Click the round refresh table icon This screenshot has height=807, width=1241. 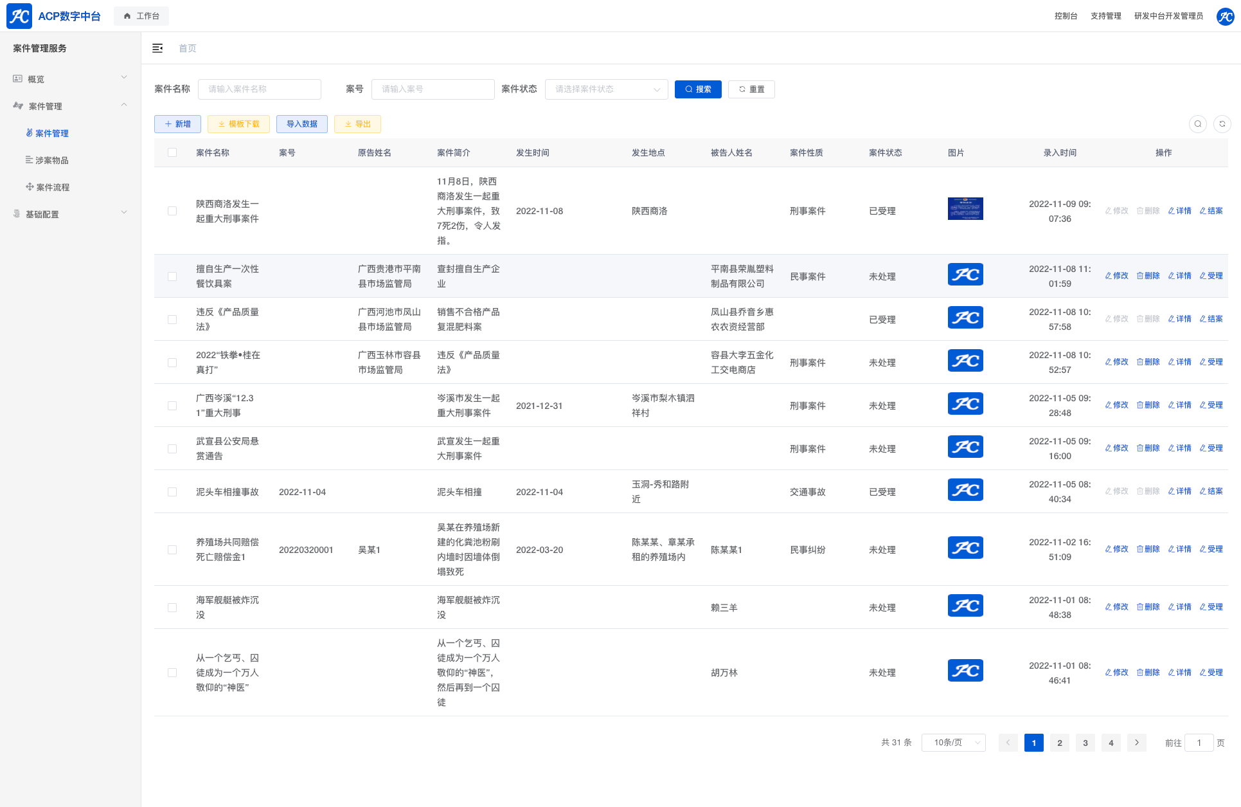pyautogui.click(x=1222, y=124)
